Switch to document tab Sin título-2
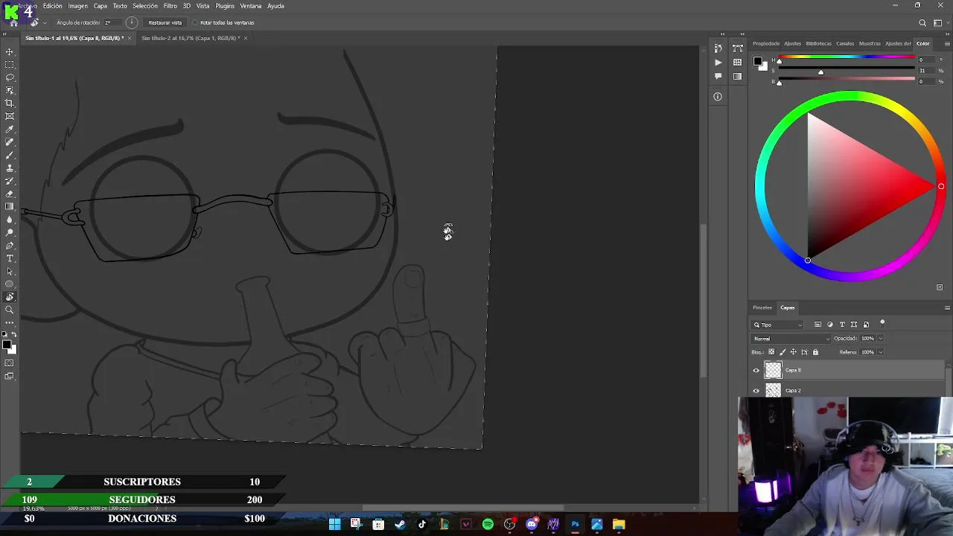 pos(191,38)
